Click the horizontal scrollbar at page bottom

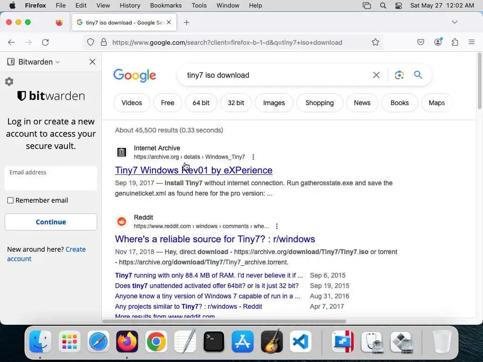tap(224, 321)
